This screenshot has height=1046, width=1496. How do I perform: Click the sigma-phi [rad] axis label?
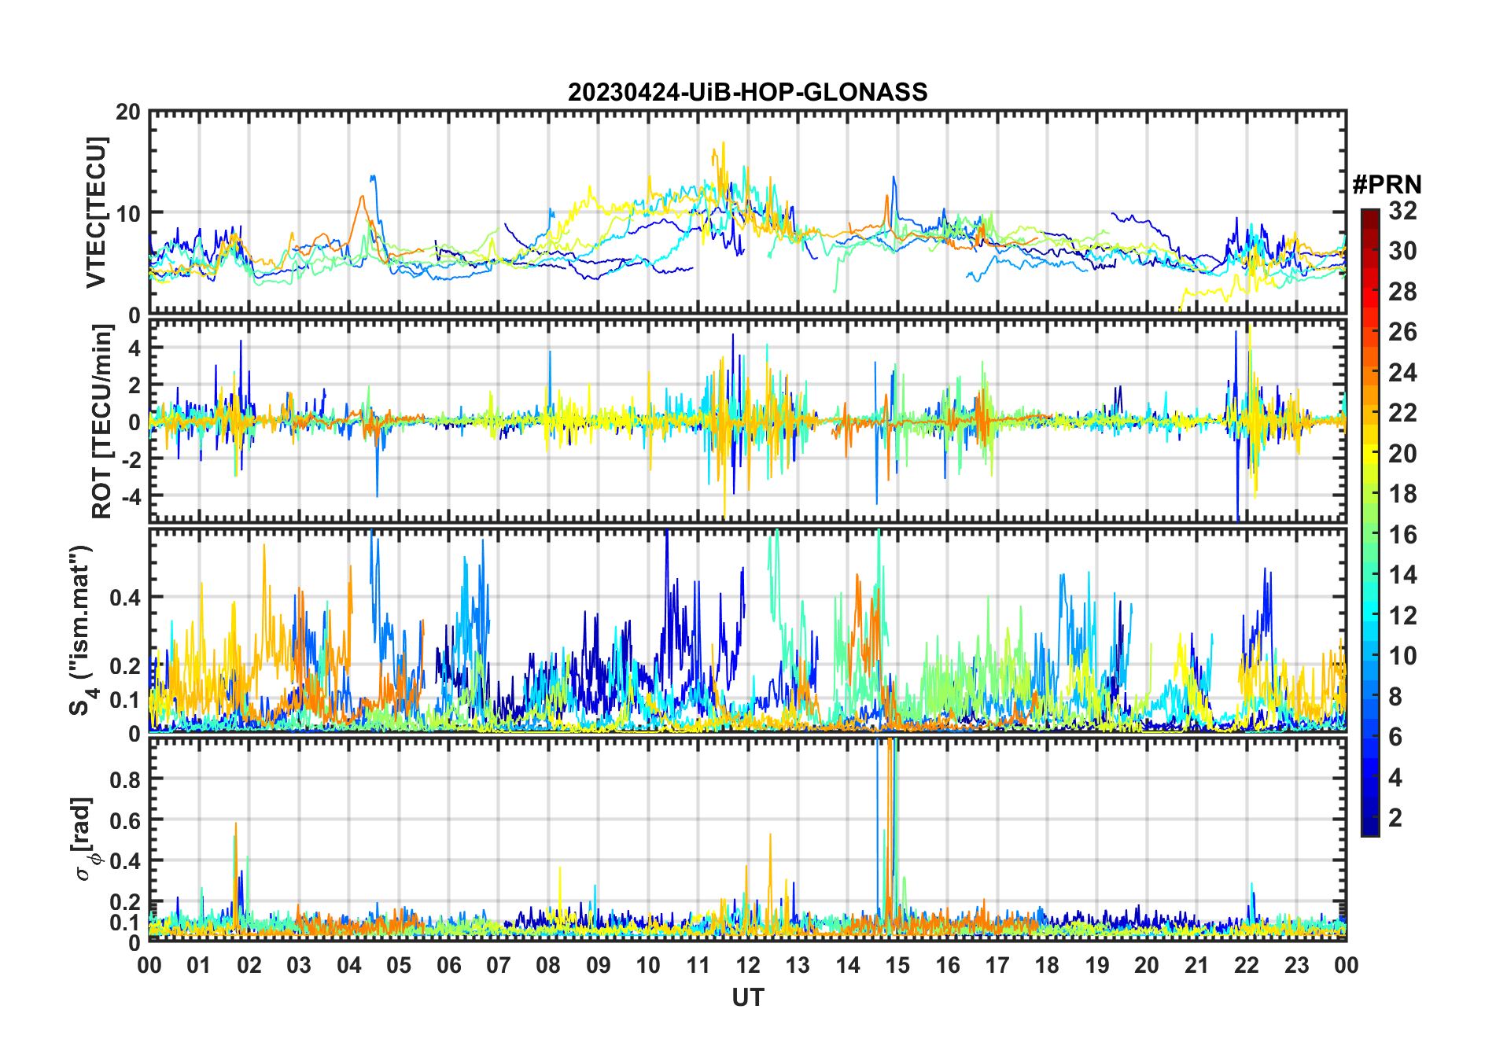click(84, 839)
